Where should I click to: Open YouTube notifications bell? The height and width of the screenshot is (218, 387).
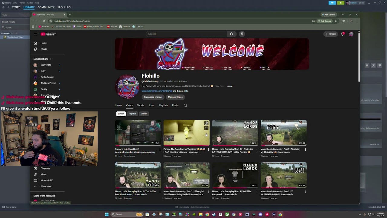click(x=342, y=34)
